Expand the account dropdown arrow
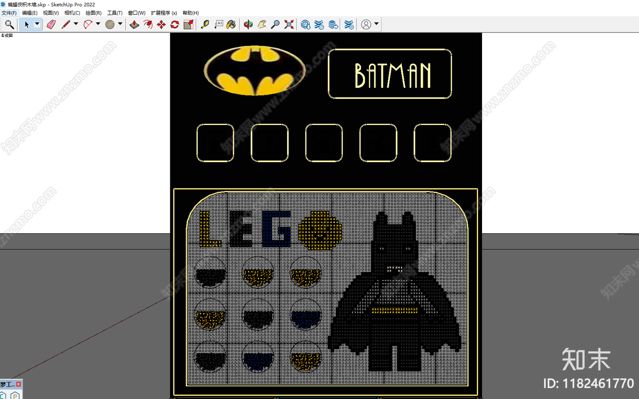 pos(376,24)
